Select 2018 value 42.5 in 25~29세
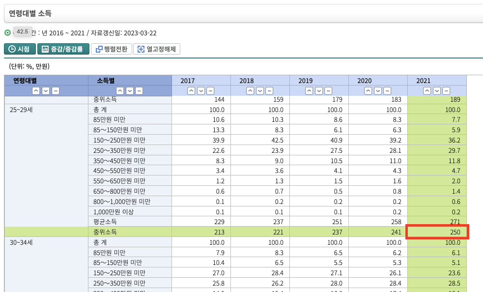This screenshot has width=483, height=292. pyautogui.click(x=260, y=140)
